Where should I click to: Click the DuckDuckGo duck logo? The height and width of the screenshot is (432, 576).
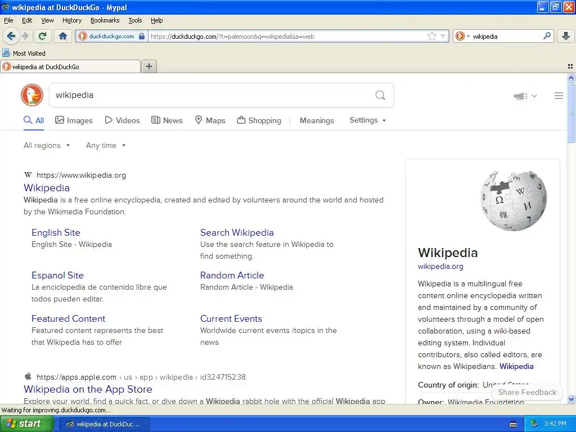[32, 95]
